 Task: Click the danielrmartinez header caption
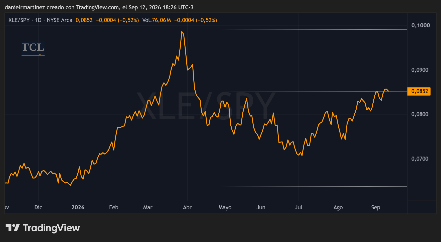99,7
